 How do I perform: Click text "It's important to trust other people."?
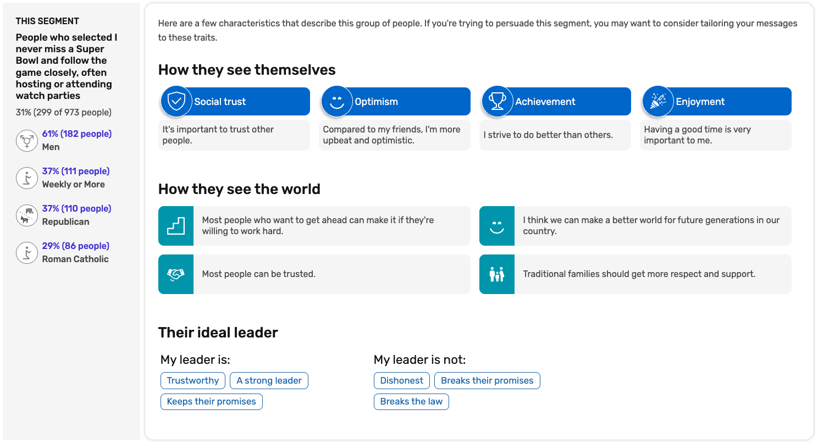[x=218, y=135]
